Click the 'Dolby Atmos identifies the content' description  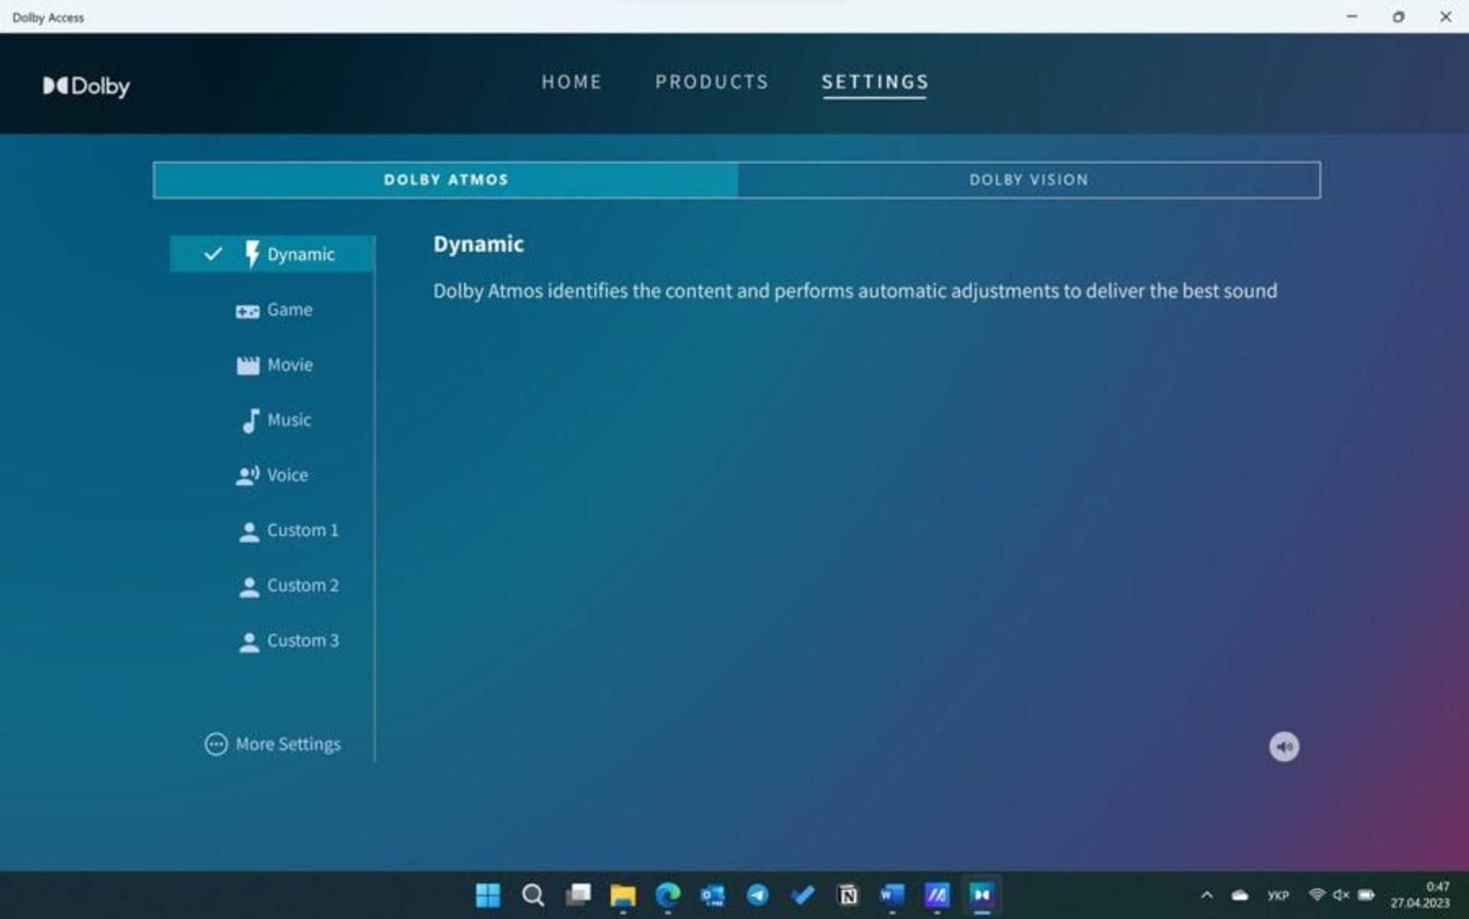coord(855,292)
